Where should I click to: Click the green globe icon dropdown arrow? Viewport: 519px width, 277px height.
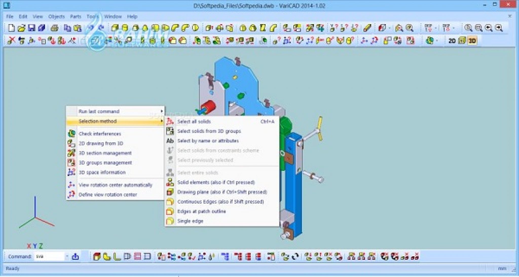click(x=438, y=41)
